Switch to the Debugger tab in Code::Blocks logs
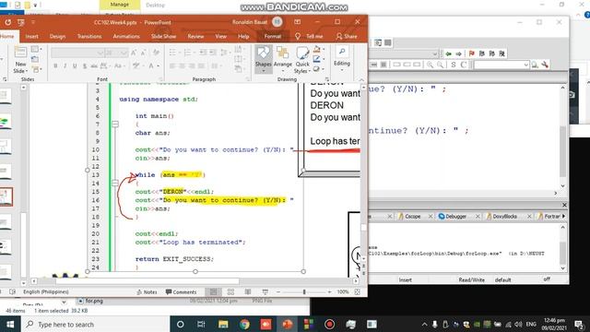The height and width of the screenshot is (332, 590). [455, 217]
